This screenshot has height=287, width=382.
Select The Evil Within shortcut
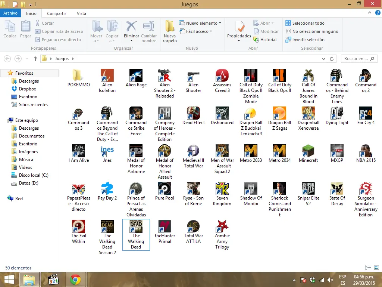(x=78, y=232)
